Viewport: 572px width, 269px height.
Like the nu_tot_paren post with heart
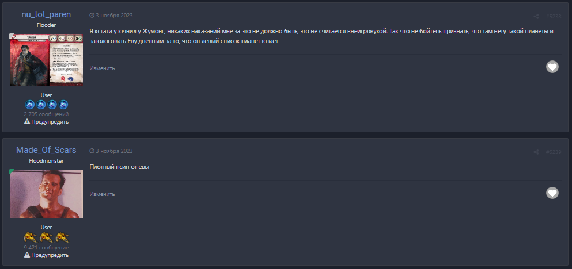[x=552, y=67]
